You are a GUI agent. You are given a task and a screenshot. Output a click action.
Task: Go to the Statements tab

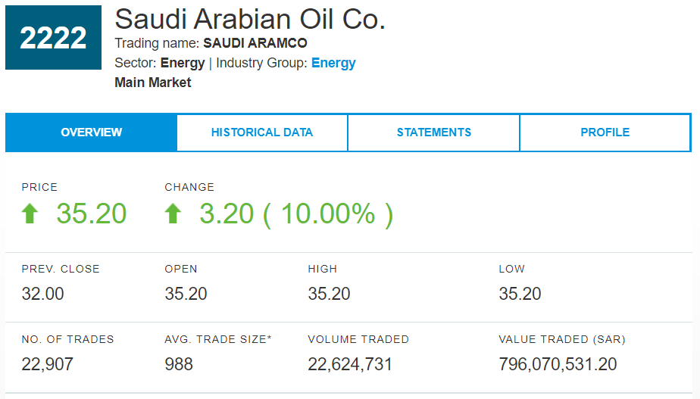[434, 132]
